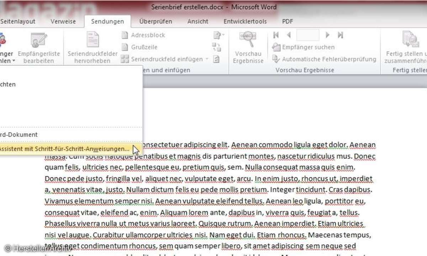The image size is (427, 256).
Task: Open the Regeln dropdown icon
Action: pyautogui.click(x=218, y=35)
